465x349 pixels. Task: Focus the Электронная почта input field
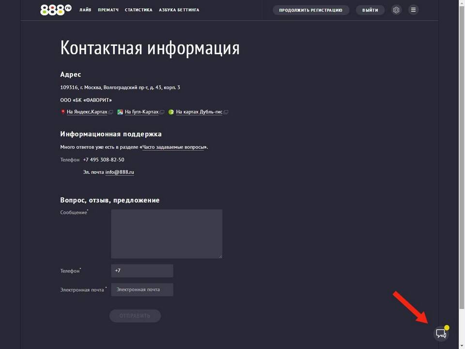coord(142,290)
